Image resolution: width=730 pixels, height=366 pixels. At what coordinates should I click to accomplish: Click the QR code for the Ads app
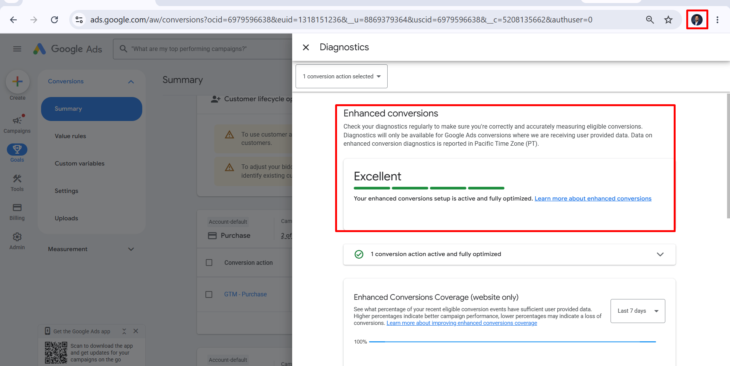coord(56,353)
